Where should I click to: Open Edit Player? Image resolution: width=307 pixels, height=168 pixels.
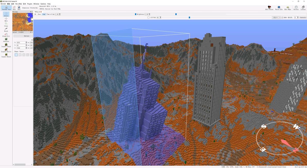pos(269,8)
